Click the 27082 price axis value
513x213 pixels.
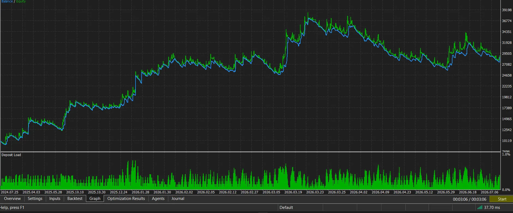(507, 65)
